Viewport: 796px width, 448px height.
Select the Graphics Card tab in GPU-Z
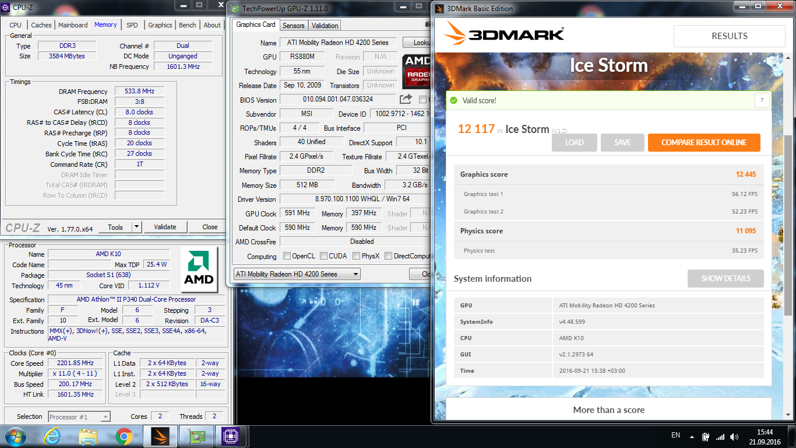(256, 24)
